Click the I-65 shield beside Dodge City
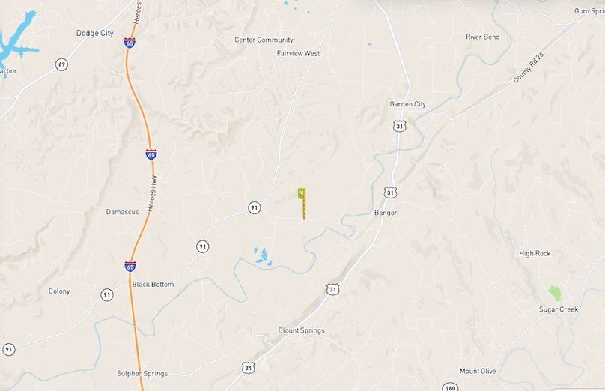 (130, 43)
